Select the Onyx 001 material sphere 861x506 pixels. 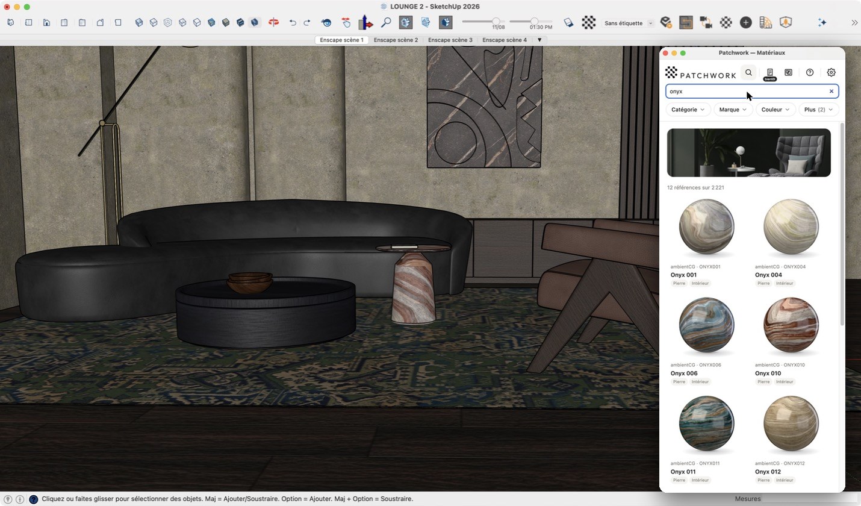click(707, 227)
